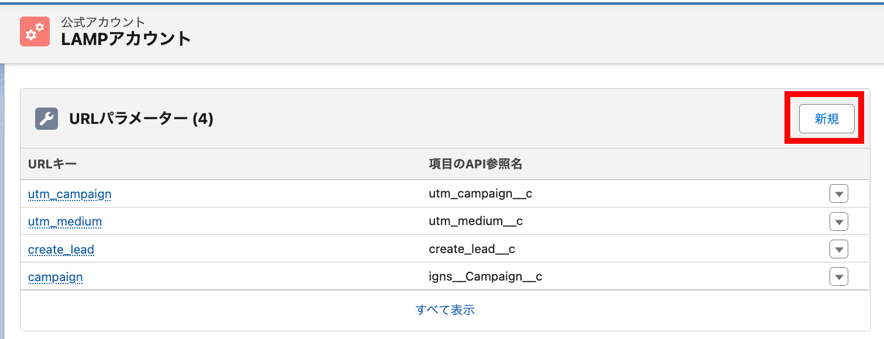This screenshot has width=884, height=339.
Task: Select the utm_medium__c API name cell
Action: click(475, 222)
